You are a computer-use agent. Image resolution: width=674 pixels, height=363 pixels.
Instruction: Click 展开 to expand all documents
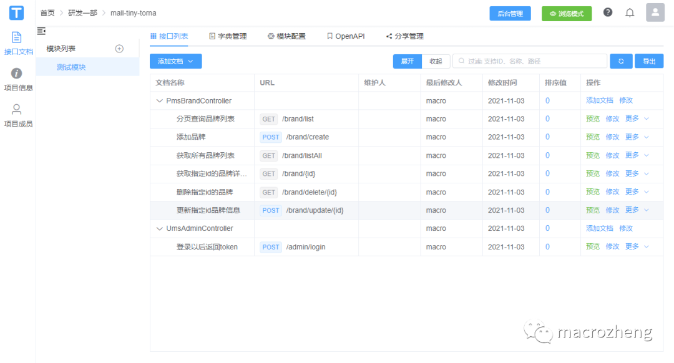pos(407,60)
